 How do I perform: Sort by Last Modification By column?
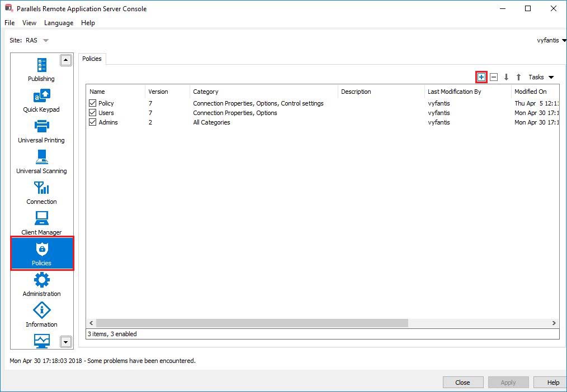point(468,92)
